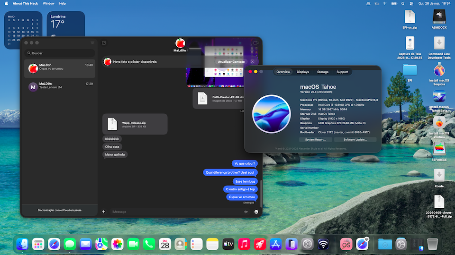The image size is (455, 255).
Task: Open emoji picker in message field
Action: [x=256, y=212]
